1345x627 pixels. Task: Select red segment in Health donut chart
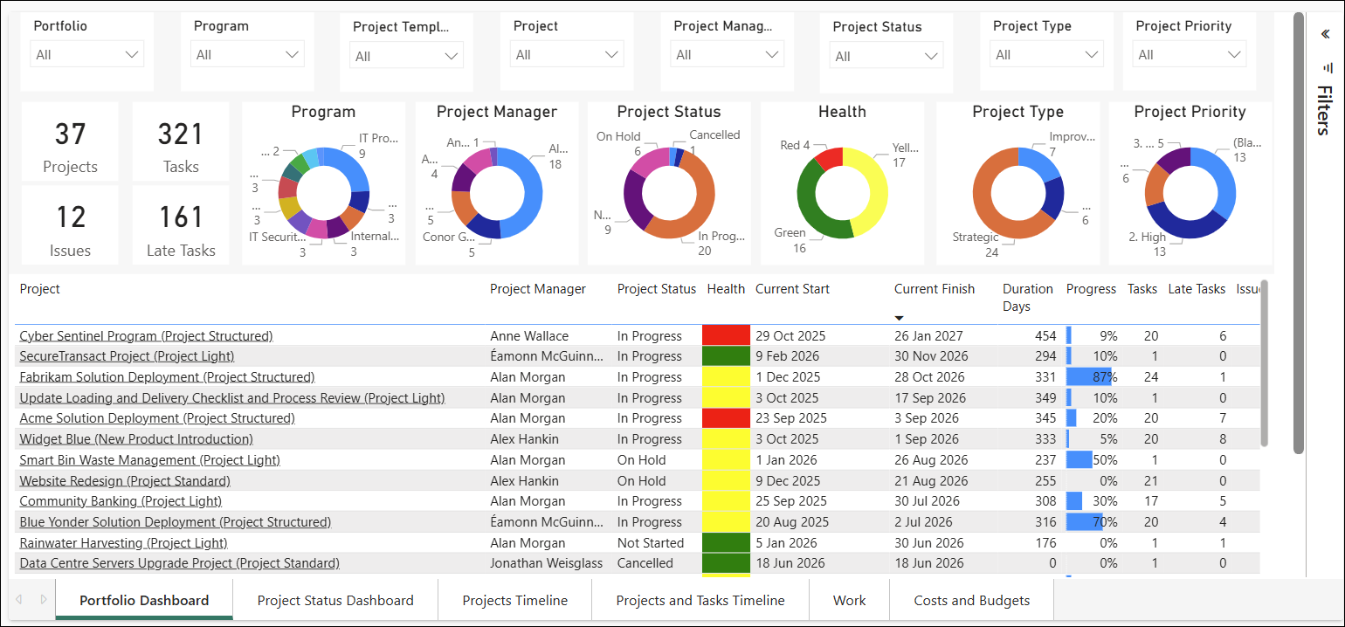click(828, 158)
